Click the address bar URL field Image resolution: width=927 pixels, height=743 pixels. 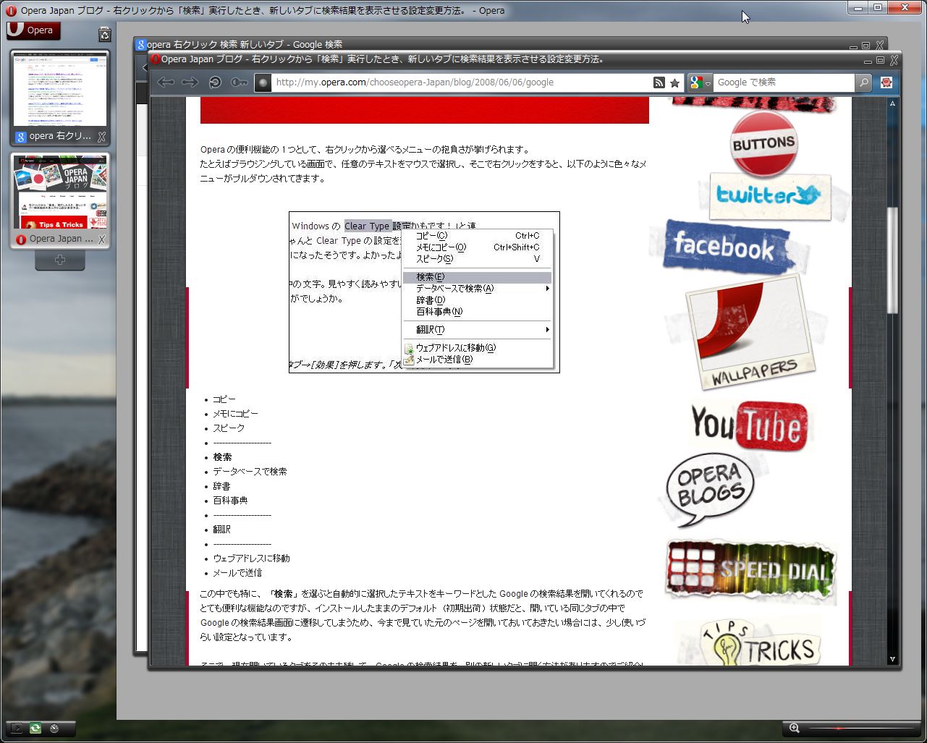[x=461, y=82]
